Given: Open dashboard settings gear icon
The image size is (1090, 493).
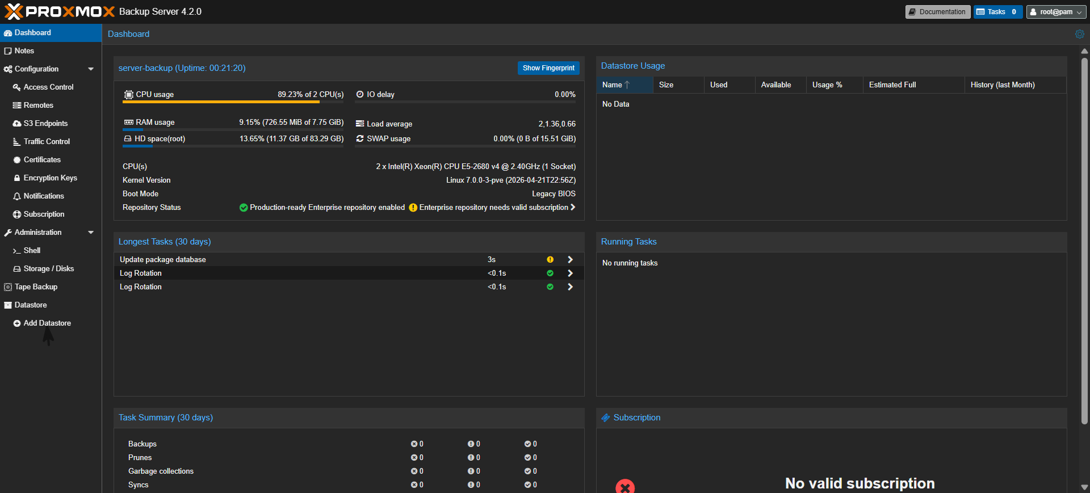Looking at the screenshot, I should pyautogui.click(x=1079, y=34).
